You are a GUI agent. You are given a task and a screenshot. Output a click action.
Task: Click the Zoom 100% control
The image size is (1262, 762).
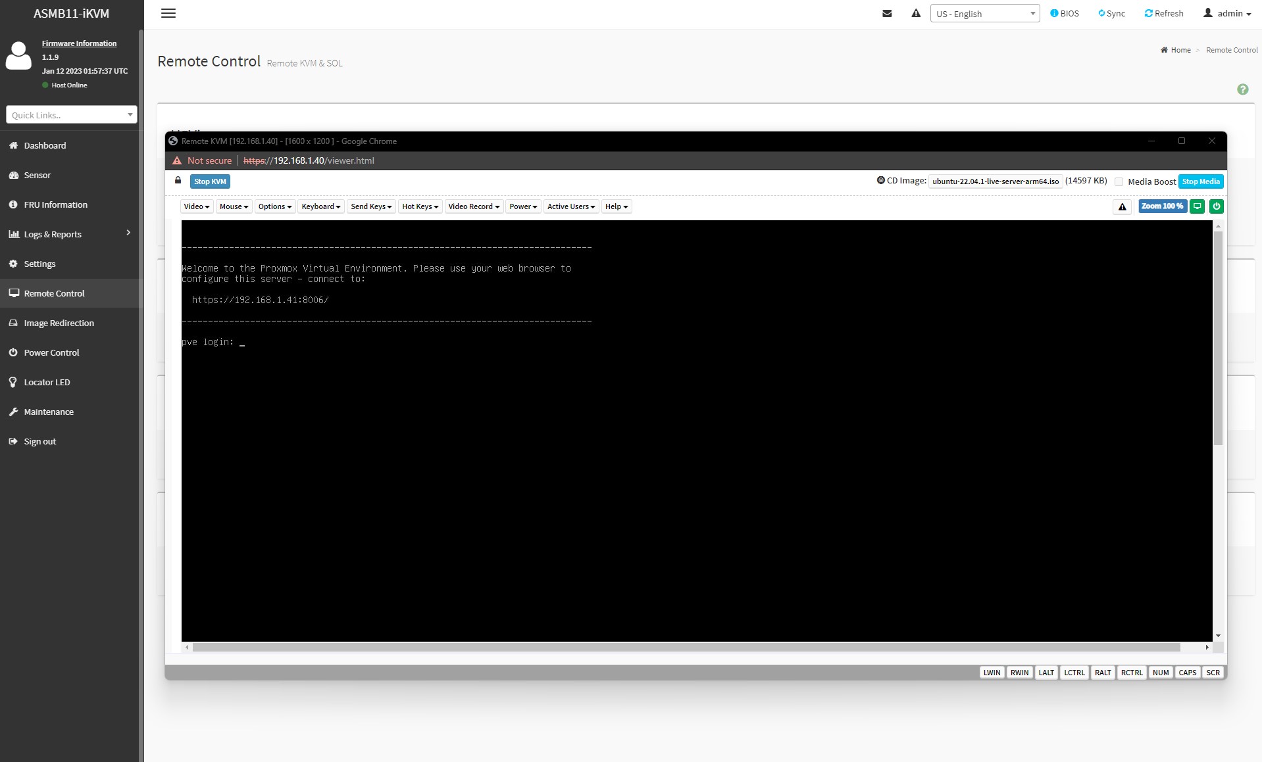pos(1162,206)
